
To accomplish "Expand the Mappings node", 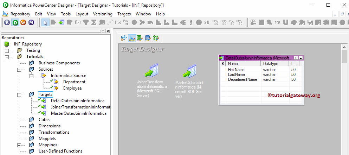I will (19, 145).
